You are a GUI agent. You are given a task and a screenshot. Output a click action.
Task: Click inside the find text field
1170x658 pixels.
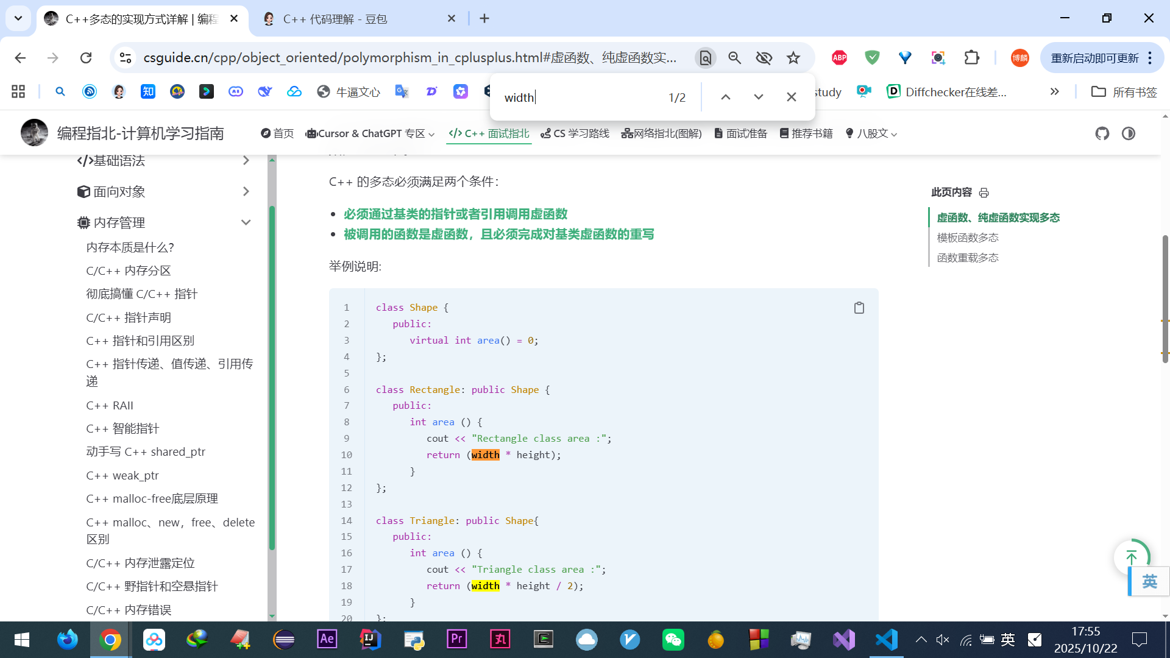point(579,97)
